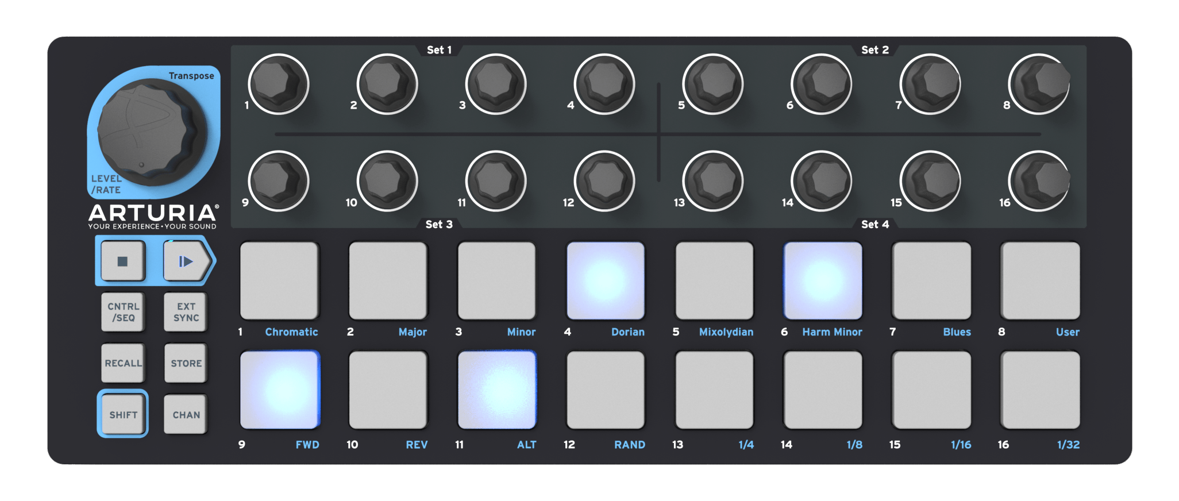Tap pad 13 for 1/4 step size
The image size is (1179, 501).
point(714,390)
